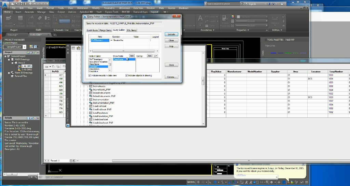Select Comment in Fields in table list
The width and height of the screenshot is (350, 186).
pyautogui.click(x=98, y=67)
